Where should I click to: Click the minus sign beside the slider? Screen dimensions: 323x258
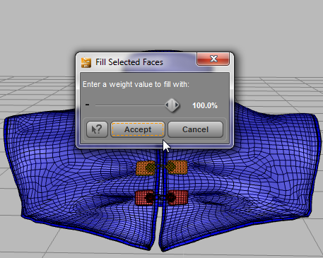pos(87,105)
